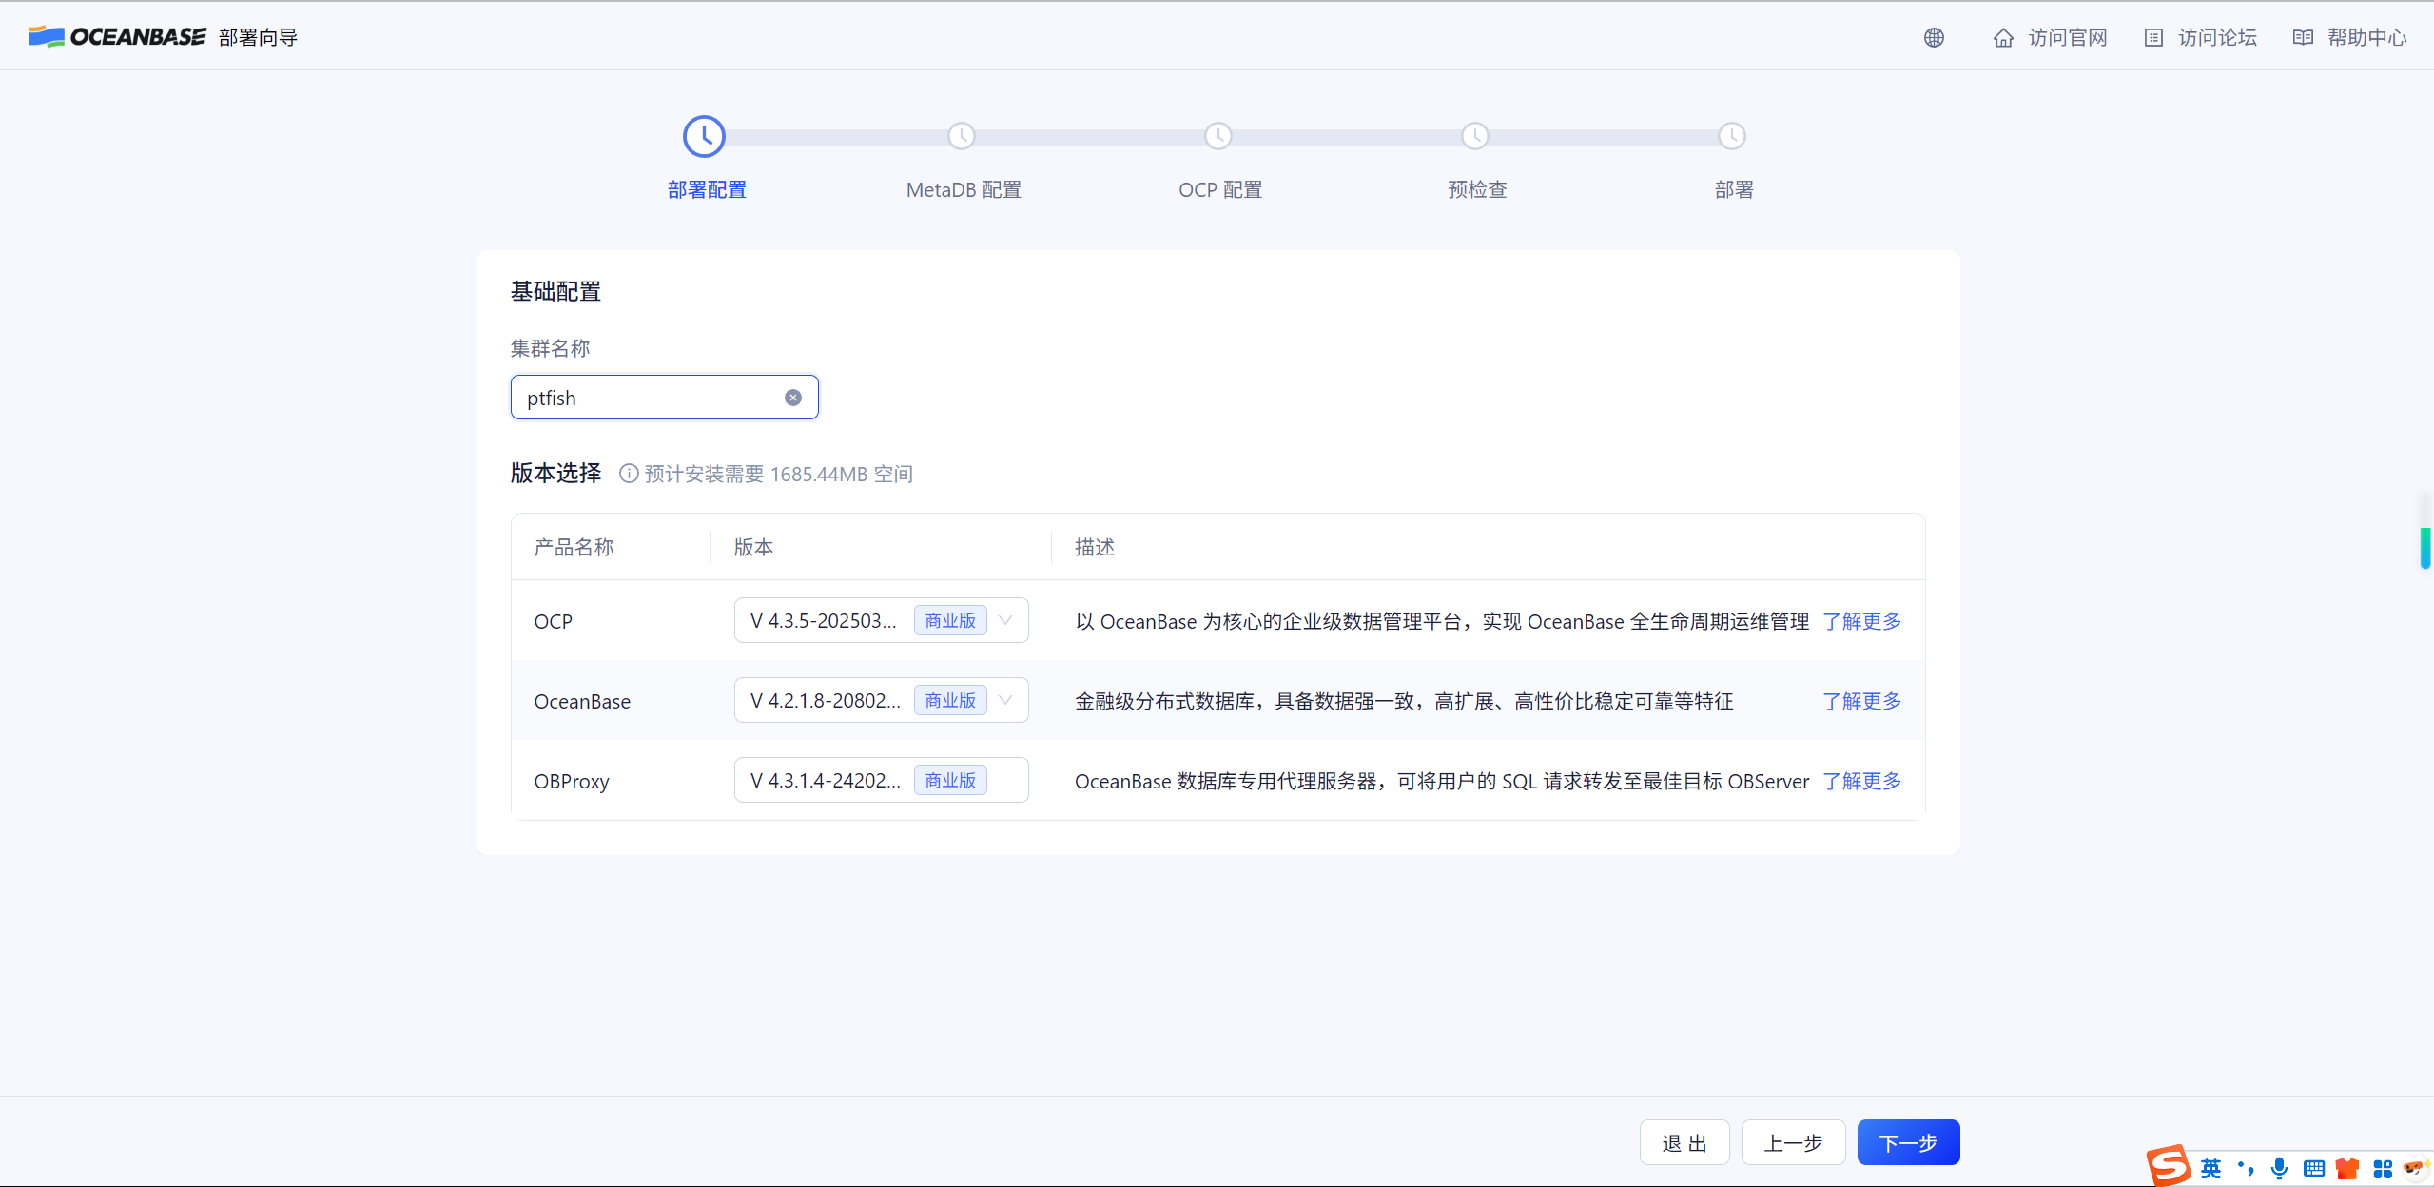2434x1187 pixels.
Task: Focus the 集群名称 input field
Action: [x=664, y=398]
